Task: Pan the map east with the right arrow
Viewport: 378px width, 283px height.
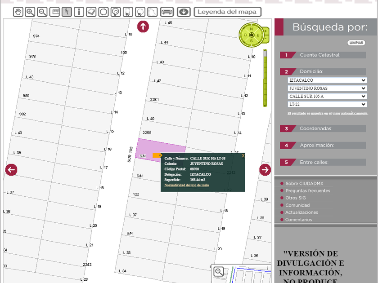Action: click(265, 169)
